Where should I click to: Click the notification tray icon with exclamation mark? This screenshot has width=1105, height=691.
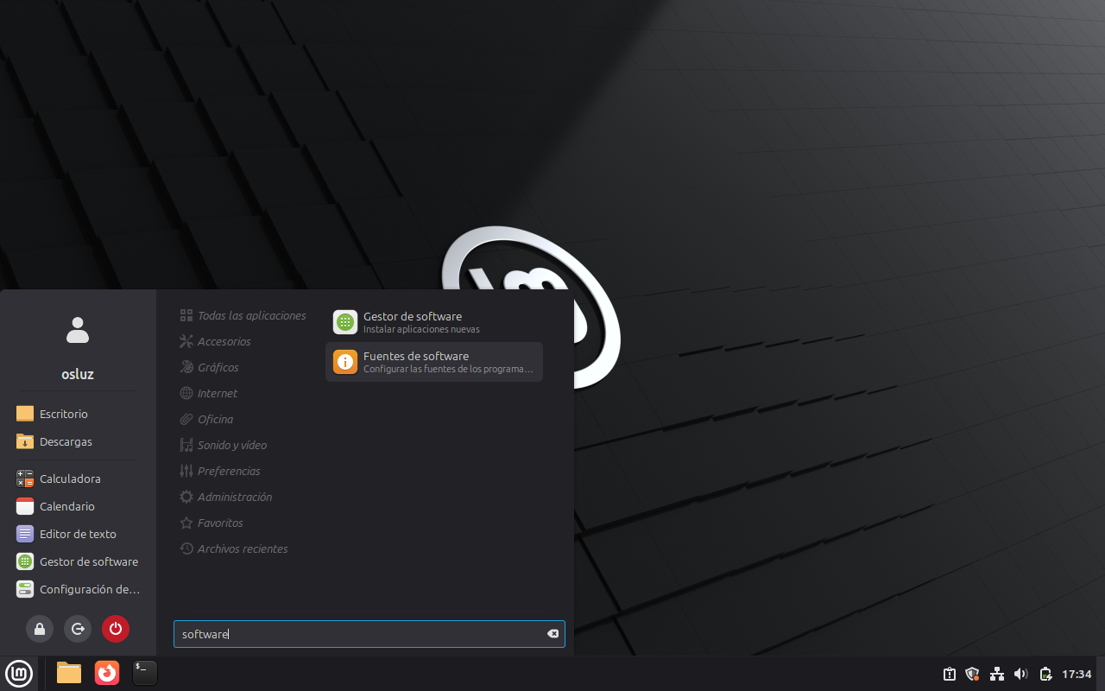tap(949, 674)
